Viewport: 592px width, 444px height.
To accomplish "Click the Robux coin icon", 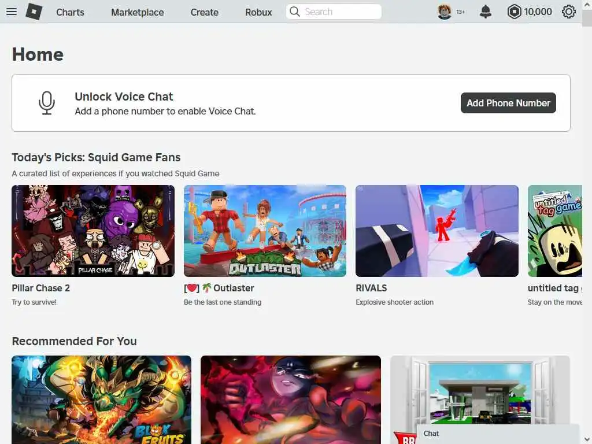I will click(514, 12).
